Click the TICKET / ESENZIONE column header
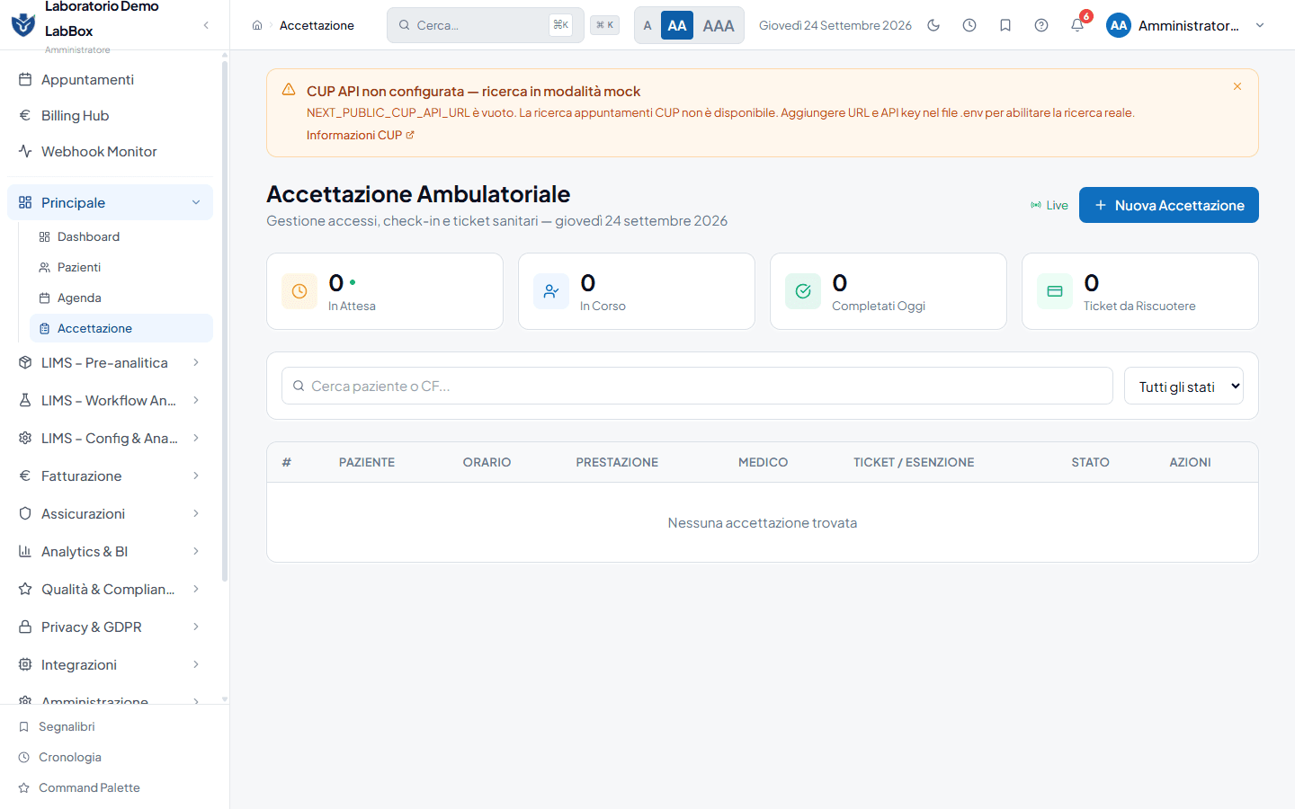1295x809 pixels. [x=914, y=462]
